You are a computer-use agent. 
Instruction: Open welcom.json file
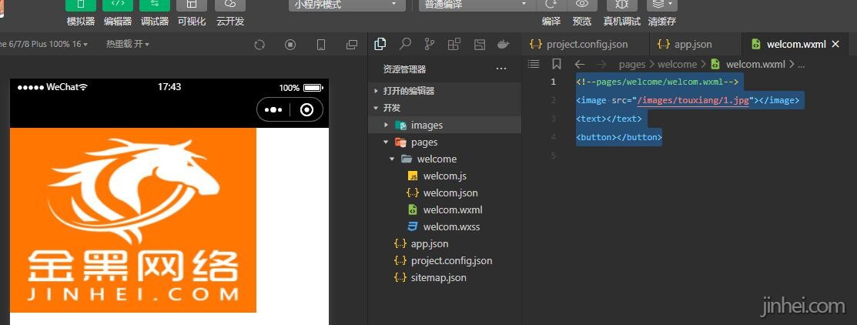(x=445, y=193)
